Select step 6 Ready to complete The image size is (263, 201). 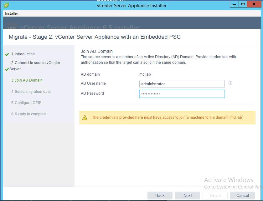29,114
